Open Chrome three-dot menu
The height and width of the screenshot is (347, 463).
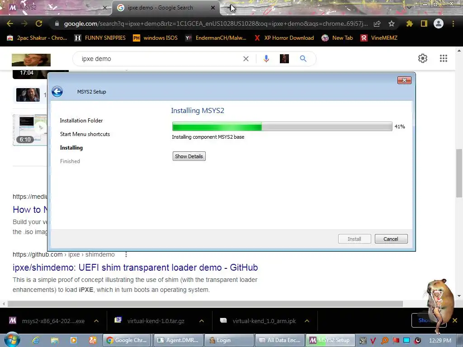pos(453,23)
